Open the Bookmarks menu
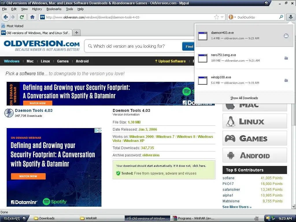The height and width of the screenshot is (222, 296). [54, 9]
